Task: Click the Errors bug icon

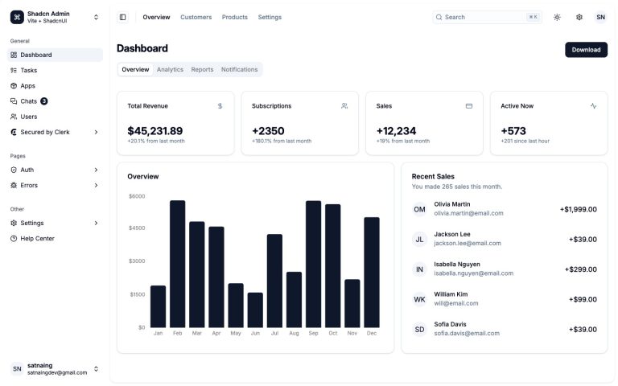Action: (x=14, y=186)
